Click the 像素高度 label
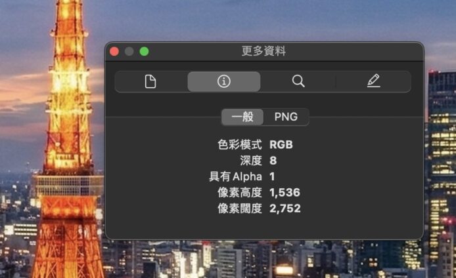The height and width of the screenshot is (278, 456). click(240, 192)
